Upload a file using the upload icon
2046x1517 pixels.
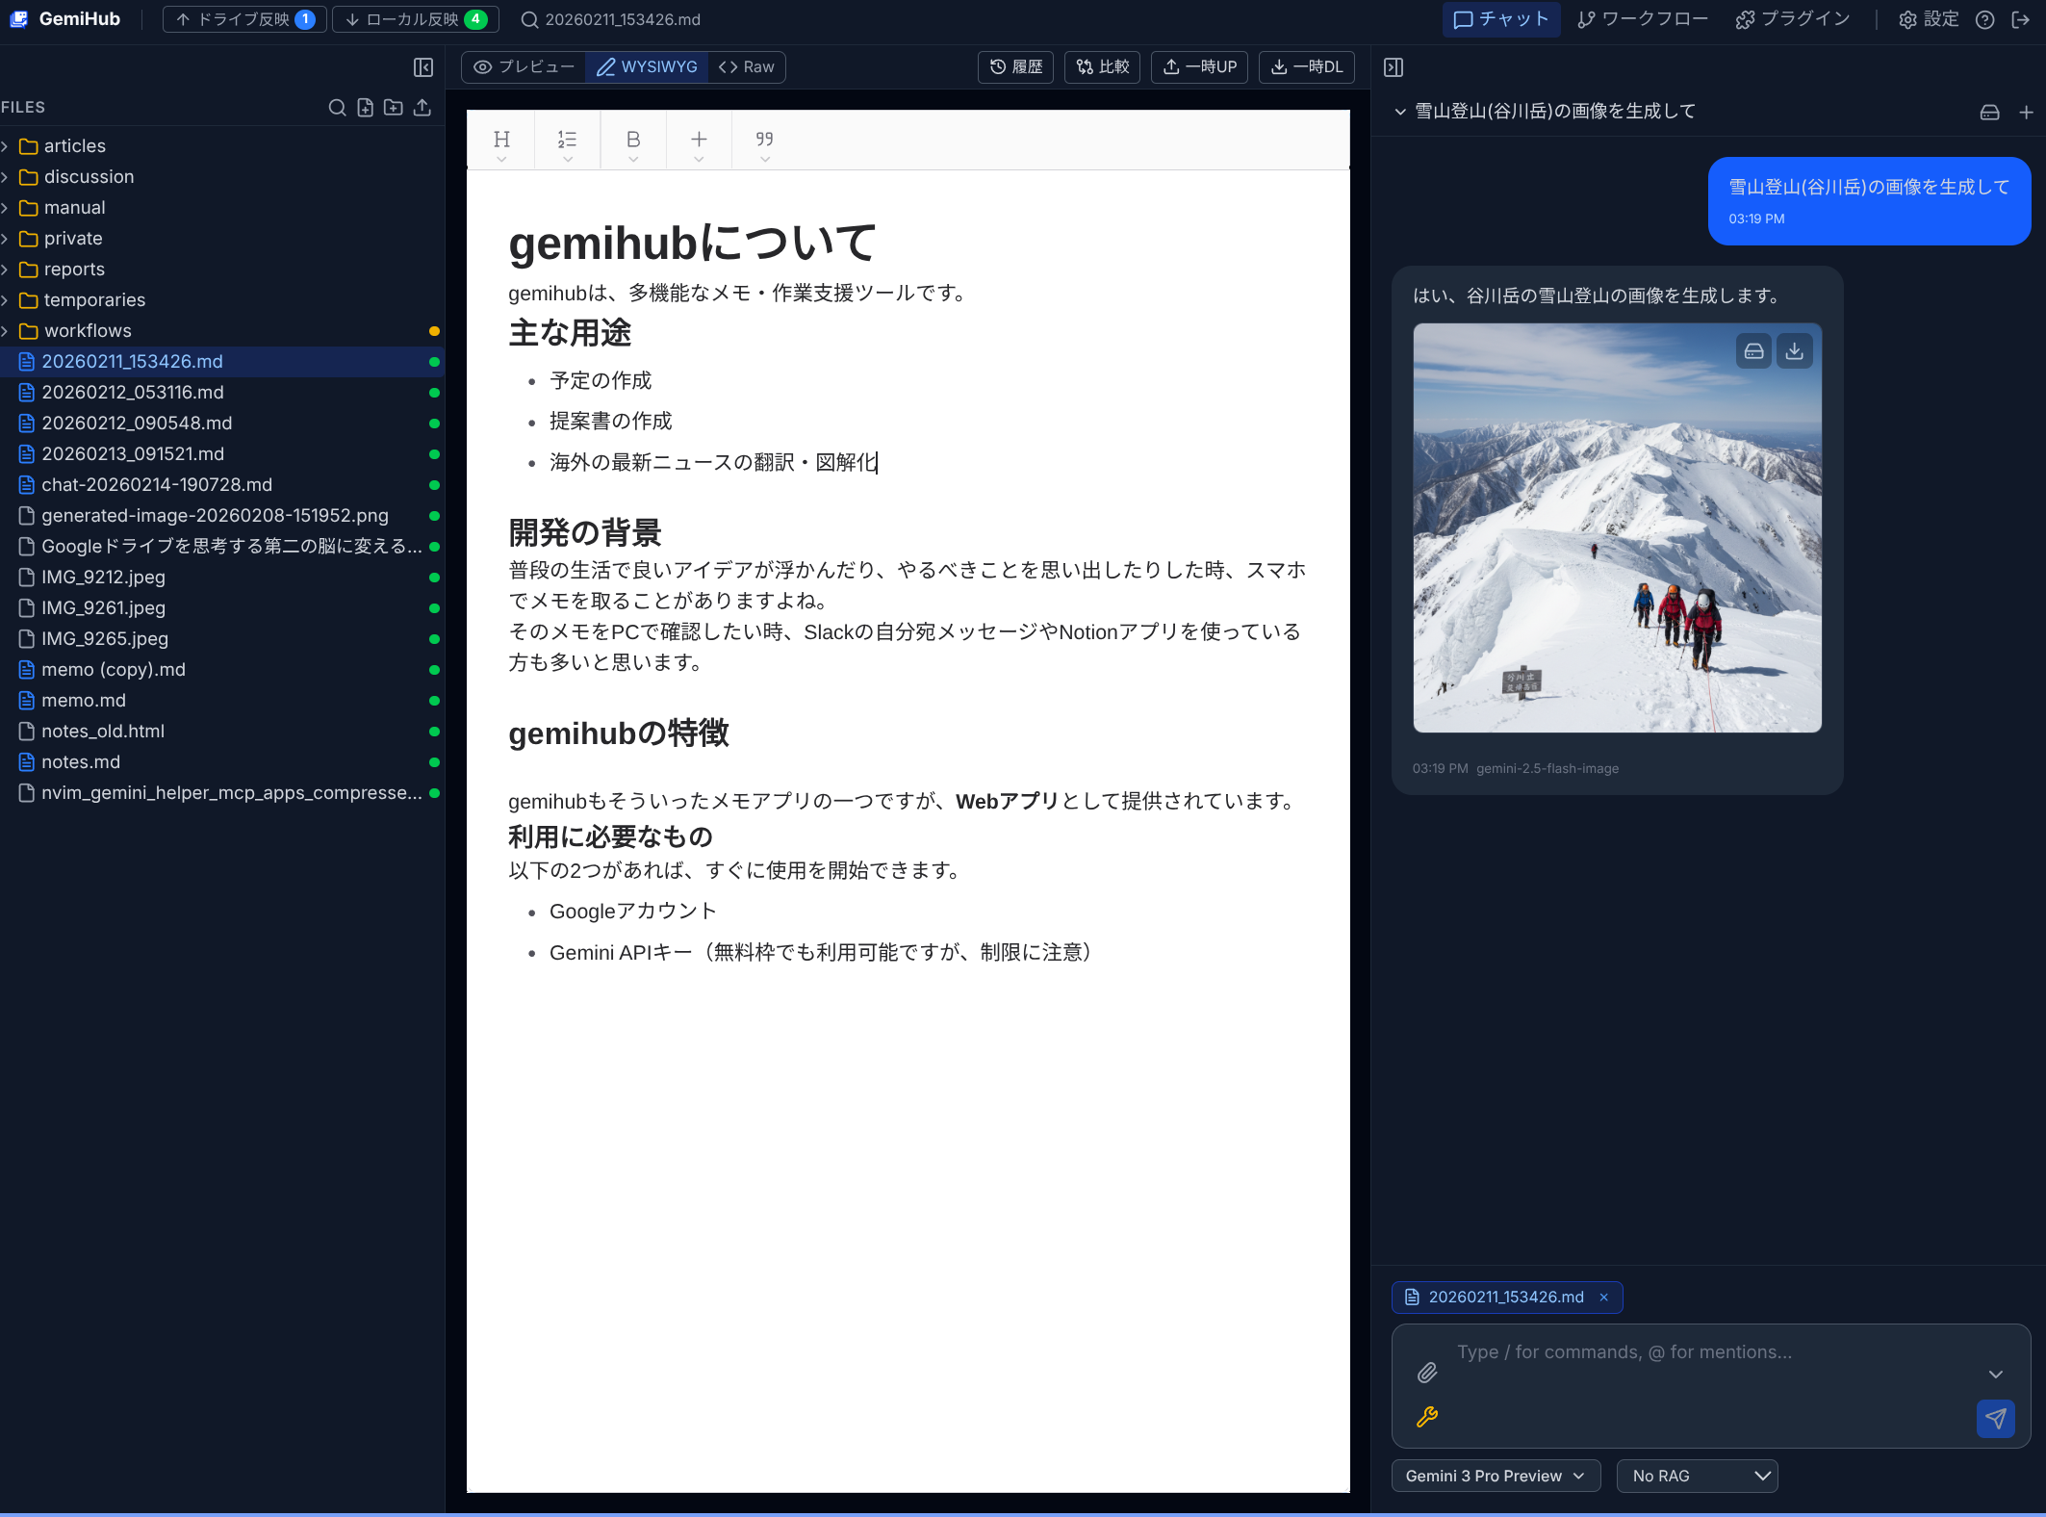click(422, 107)
